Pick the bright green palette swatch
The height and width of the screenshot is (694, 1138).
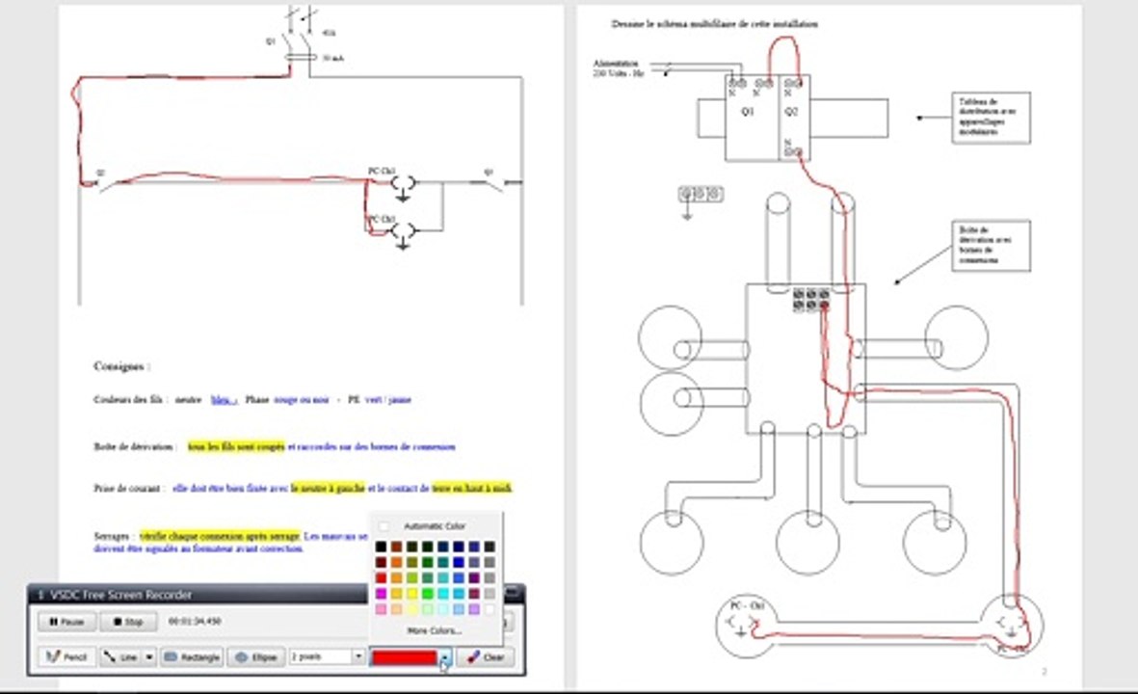pos(428,593)
